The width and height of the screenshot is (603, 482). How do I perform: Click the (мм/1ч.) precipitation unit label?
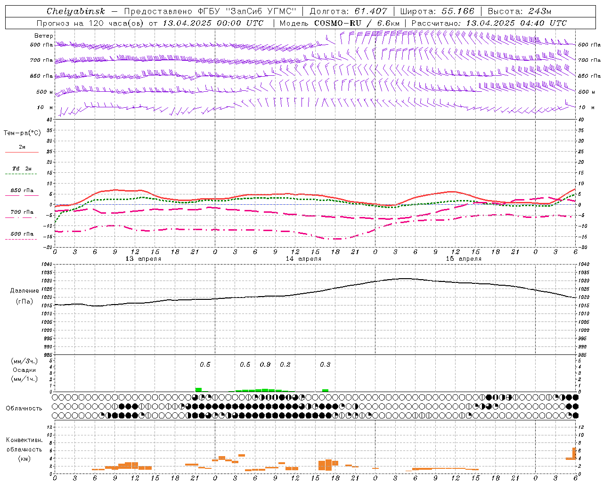[24, 379]
